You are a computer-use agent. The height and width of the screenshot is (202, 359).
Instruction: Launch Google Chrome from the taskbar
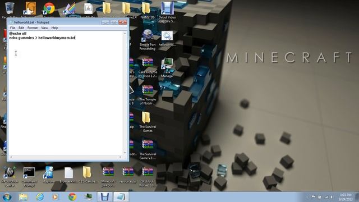point(72,197)
